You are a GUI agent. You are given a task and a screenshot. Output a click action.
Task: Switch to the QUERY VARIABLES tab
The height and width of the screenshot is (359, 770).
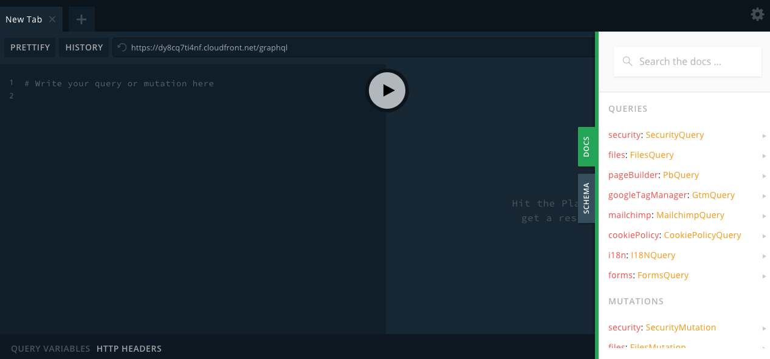50,349
